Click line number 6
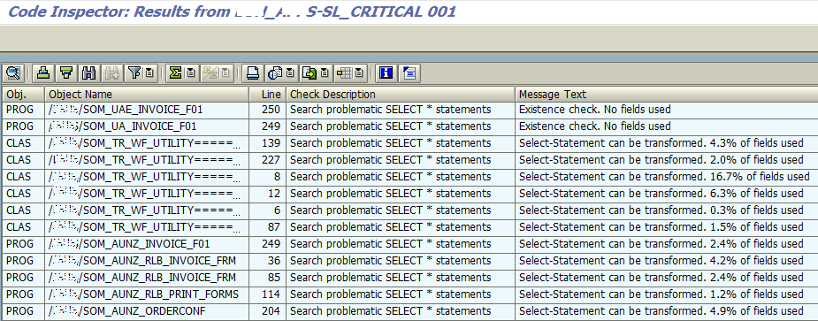This screenshot has width=818, height=321. tap(277, 210)
